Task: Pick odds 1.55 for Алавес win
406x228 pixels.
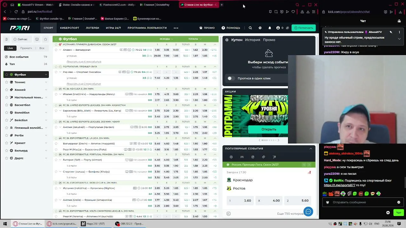Action: tap(157, 50)
